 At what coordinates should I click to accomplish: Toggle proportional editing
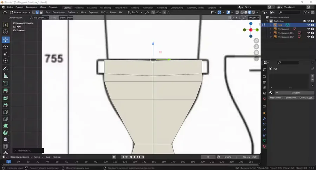[164, 12]
